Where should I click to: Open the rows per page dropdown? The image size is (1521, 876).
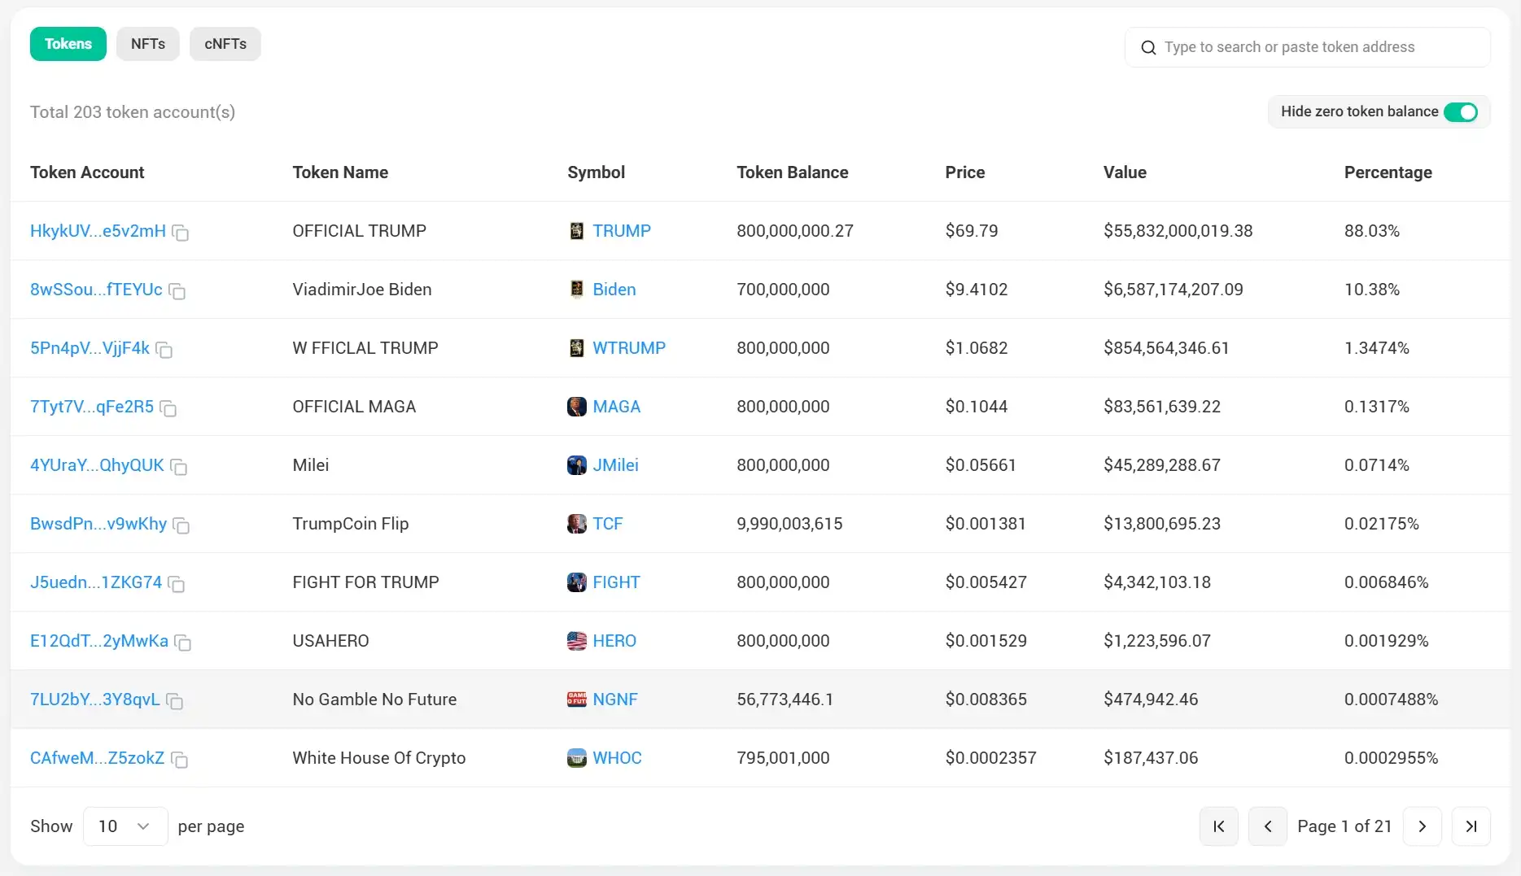(x=125, y=826)
